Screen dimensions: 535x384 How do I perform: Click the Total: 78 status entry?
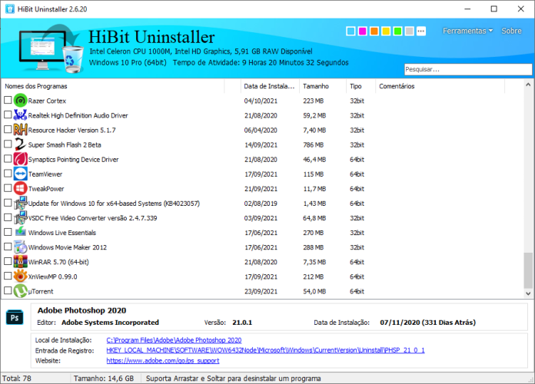pos(17,379)
